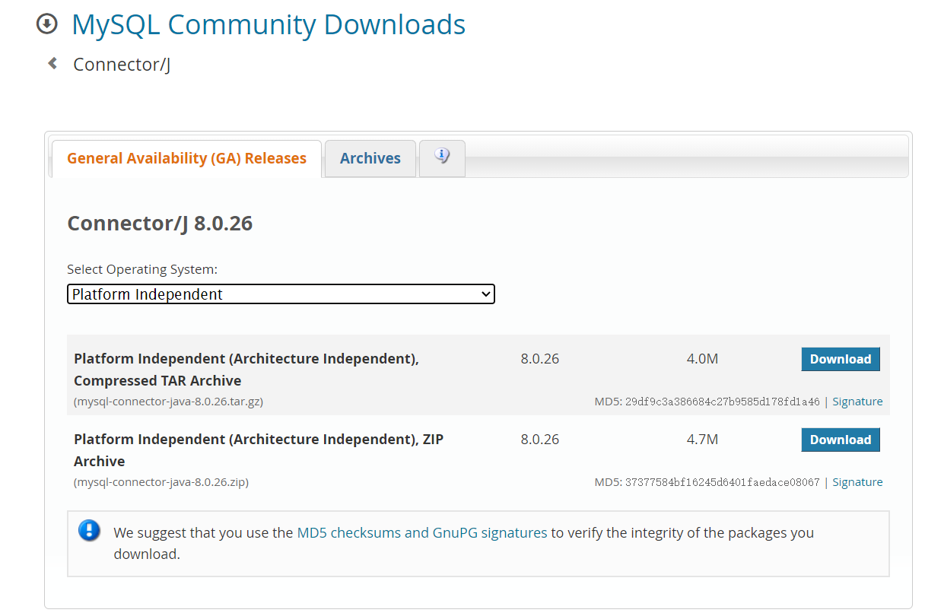This screenshot has width=925, height=616.
Task: Click the 4.7M file size value
Action: click(702, 440)
